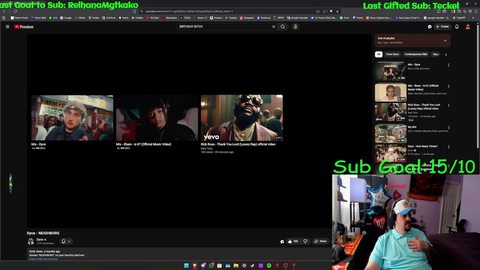Viewport: 480px width, 270px height.
Task: Start voice search with microphone
Action: 295,27
